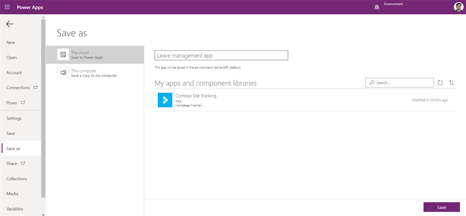Screen dimensions: 466x216
Task: Click the Share external link icon
Action: [23, 163]
